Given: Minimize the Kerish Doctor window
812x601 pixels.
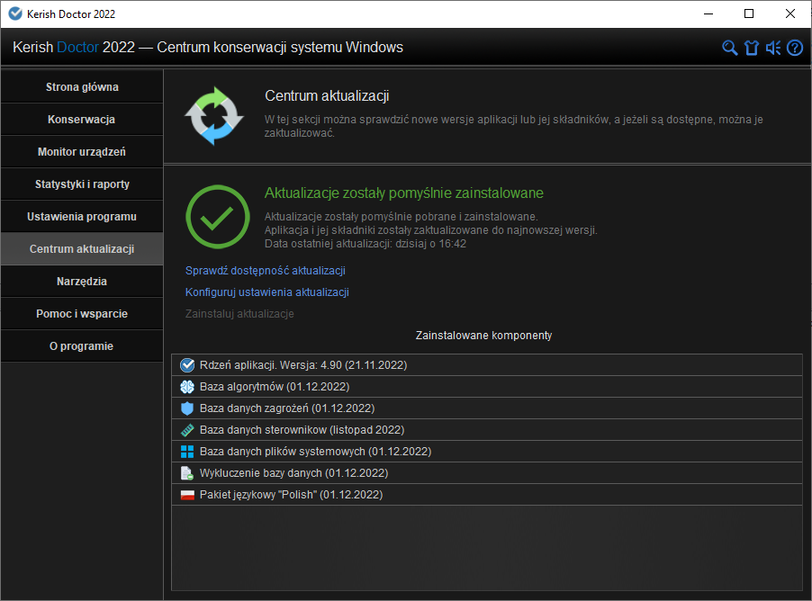Looking at the screenshot, I should tap(708, 14).
